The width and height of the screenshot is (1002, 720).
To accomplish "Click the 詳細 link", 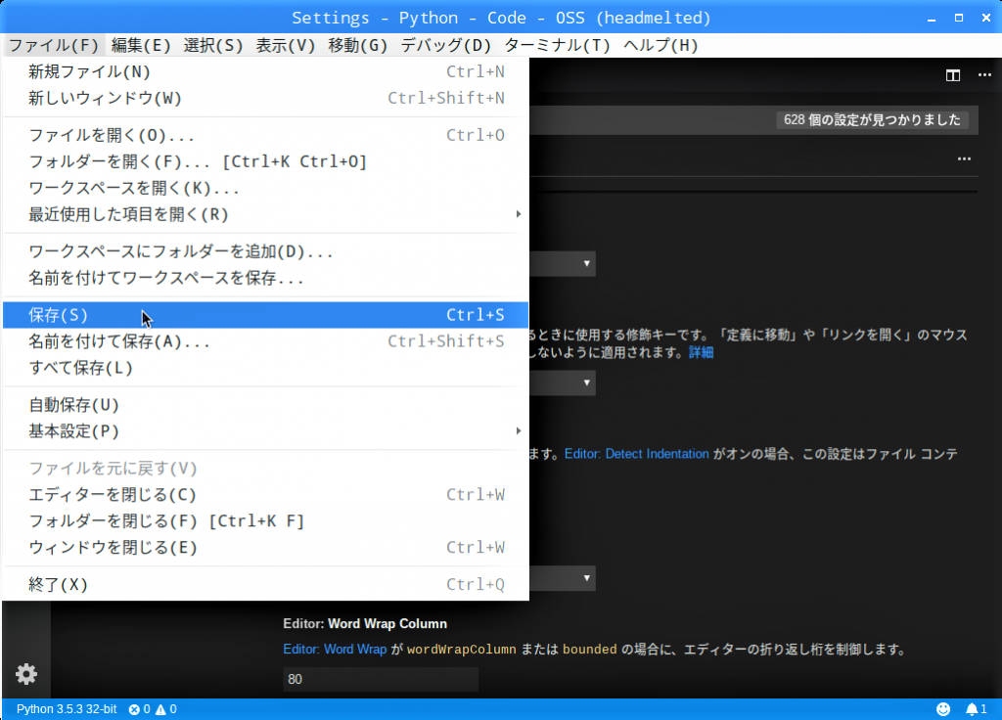I will coord(701,352).
